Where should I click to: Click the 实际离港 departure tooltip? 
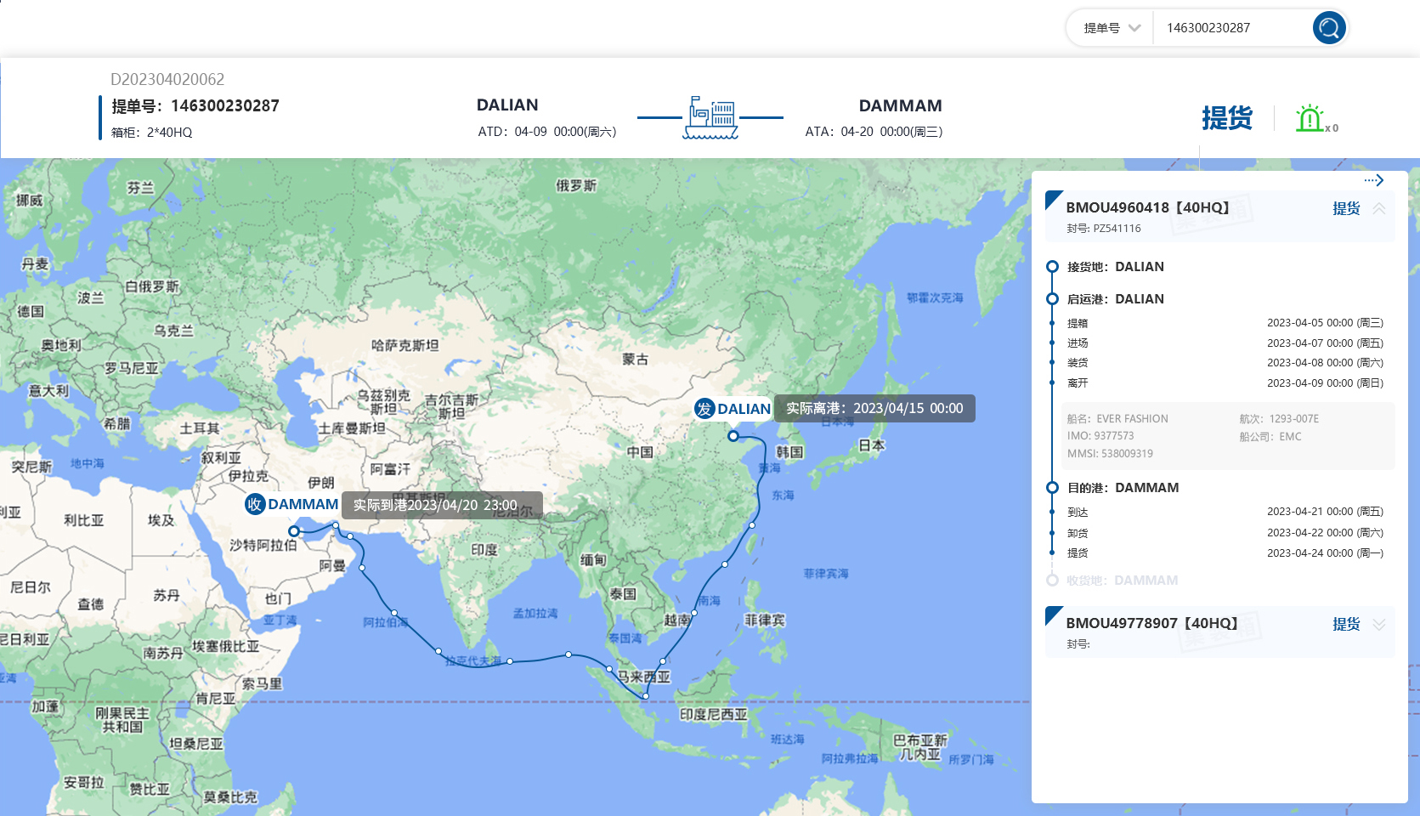[x=874, y=408]
